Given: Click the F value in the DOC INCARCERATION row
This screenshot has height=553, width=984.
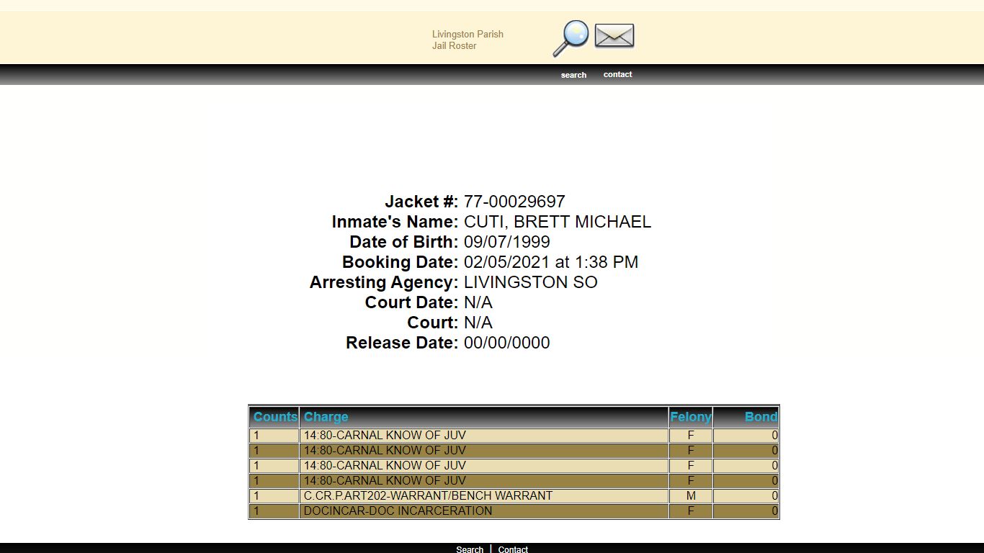Looking at the screenshot, I should point(691,511).
